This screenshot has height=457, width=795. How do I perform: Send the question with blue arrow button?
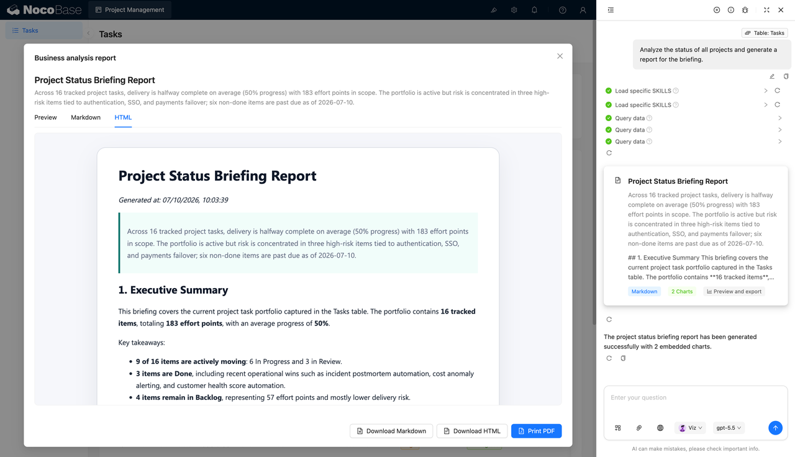click(x=775, y=428)
